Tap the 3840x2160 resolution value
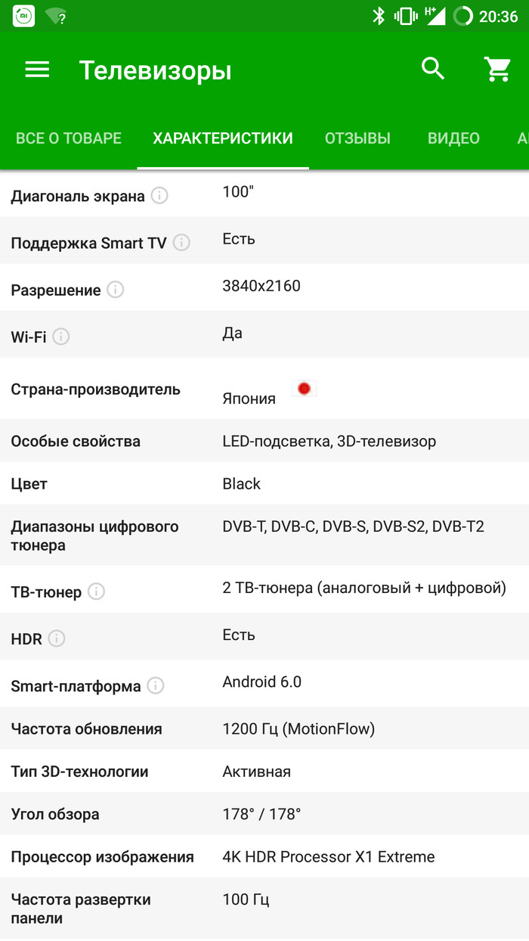529x941 pixels. 261,286
